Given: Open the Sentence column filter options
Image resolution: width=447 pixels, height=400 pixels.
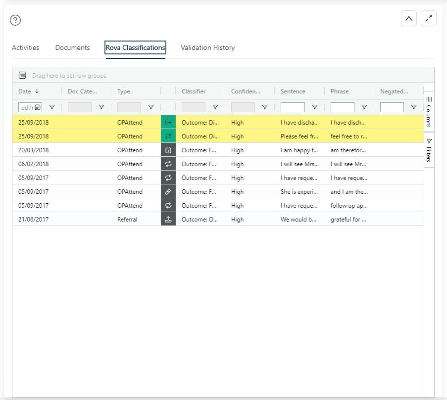Looking at the screenshot, I should pos(314,107).
